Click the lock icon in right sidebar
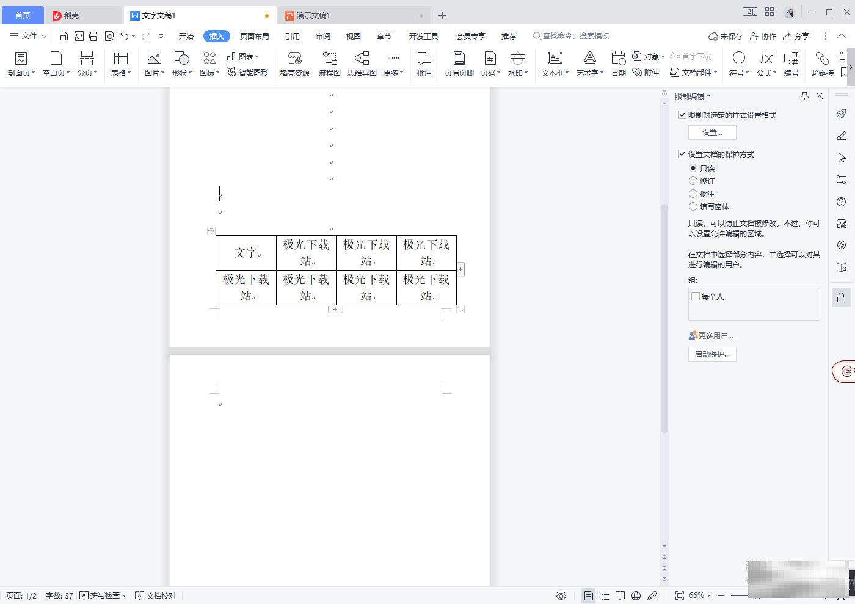The width and height of the screenshot is (855, 604). coord(841,297)
